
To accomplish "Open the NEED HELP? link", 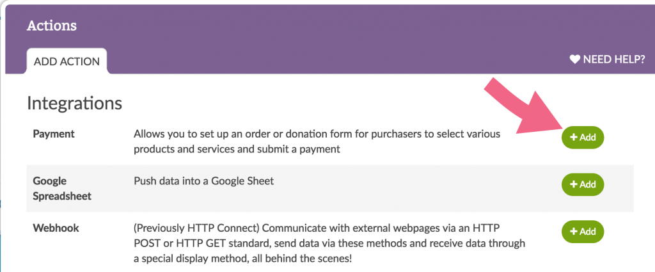I will (613, 60).
